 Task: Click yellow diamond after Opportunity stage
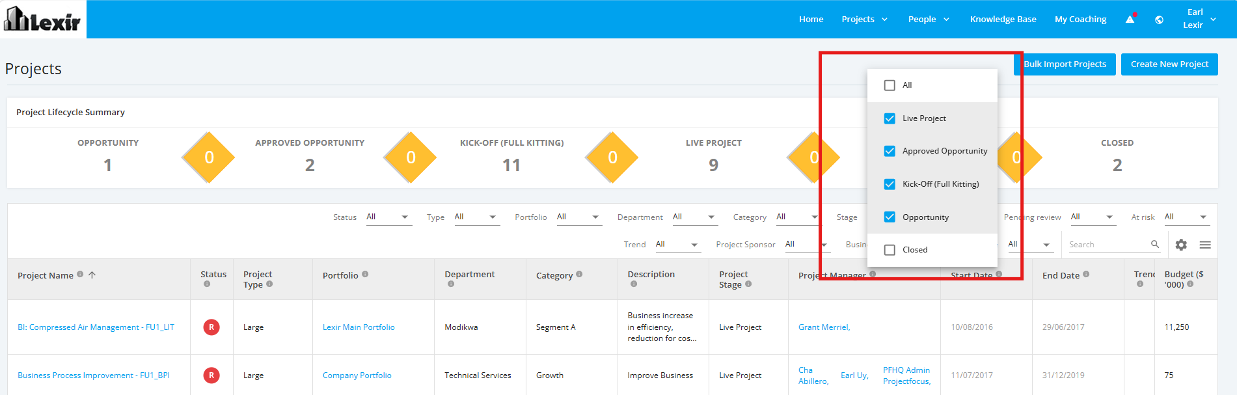point(208,157)
